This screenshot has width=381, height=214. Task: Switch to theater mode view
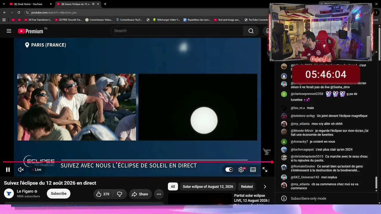pyautogui.click(x=253, y=170)
